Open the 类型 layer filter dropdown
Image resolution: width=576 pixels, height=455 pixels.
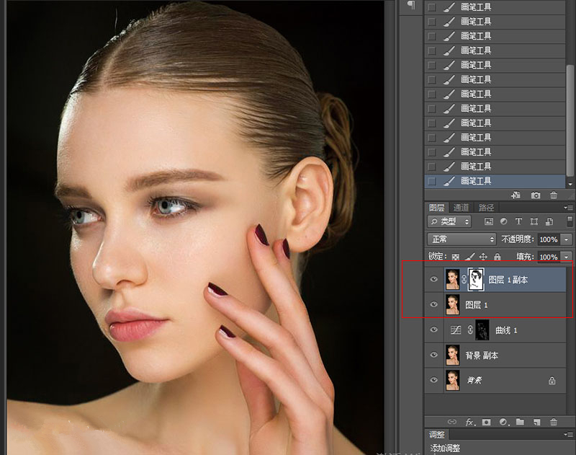[x=449, y=221]
